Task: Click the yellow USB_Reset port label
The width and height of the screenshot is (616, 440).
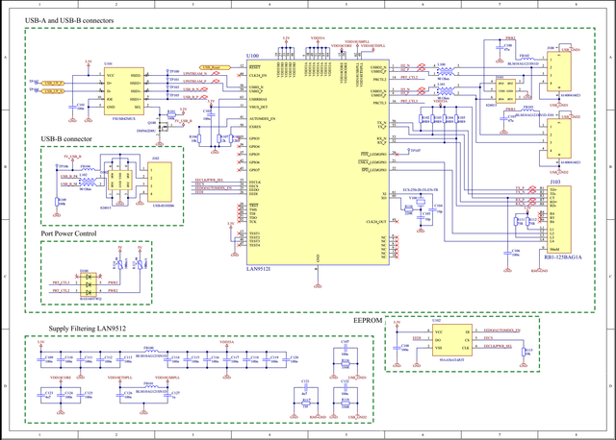Action: [x=216, y=67]
